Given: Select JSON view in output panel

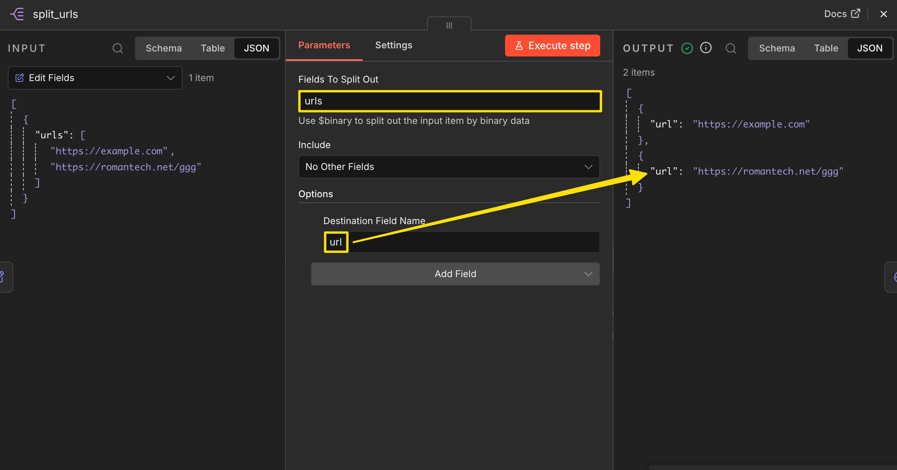Looking at the screenshot, I should 870,48.
